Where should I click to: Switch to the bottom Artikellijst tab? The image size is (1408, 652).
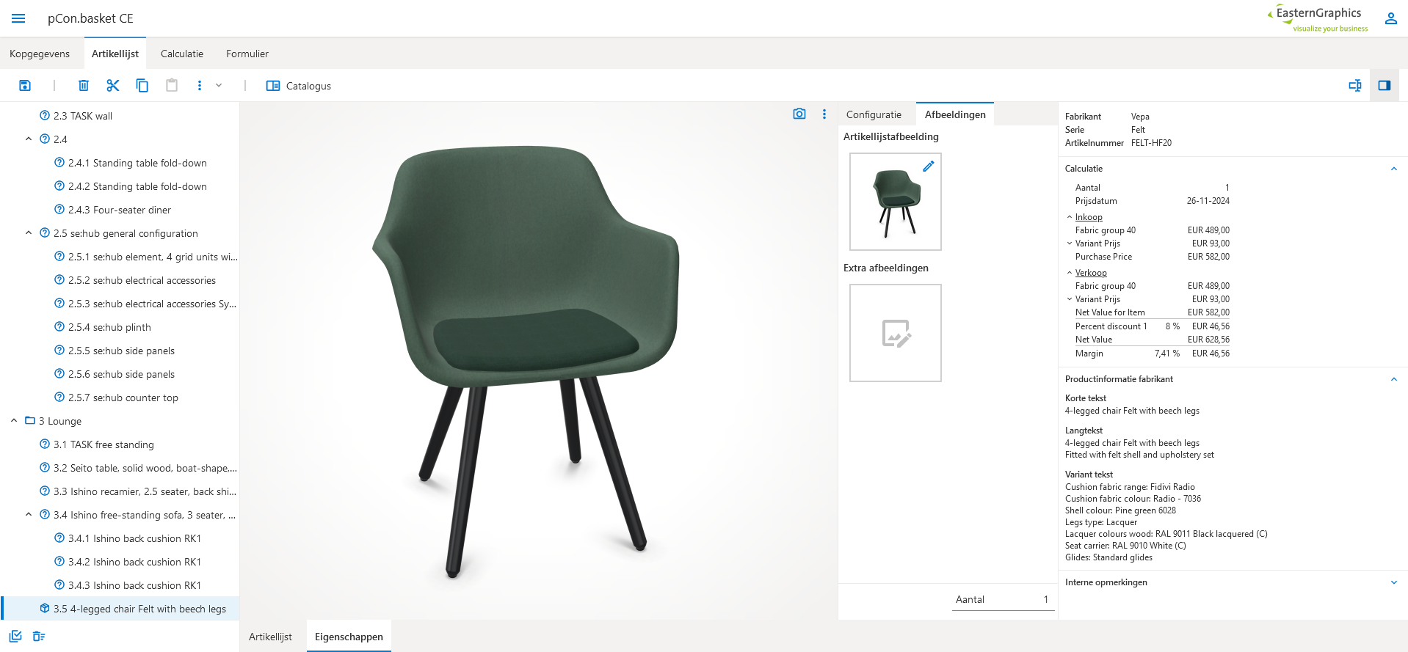[x=270, y=637]
